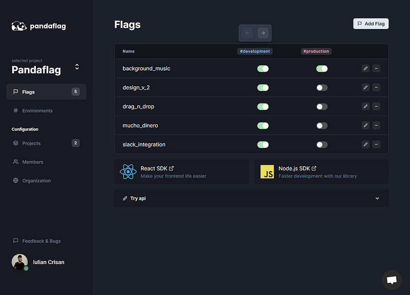Click the Projects count badge showing 2

coord(76,143)
